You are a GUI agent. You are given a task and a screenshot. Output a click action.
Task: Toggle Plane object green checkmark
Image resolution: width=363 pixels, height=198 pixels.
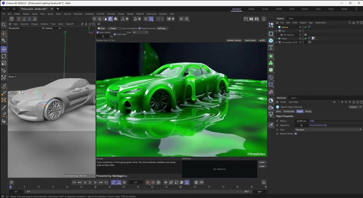[x=305, y=38]
